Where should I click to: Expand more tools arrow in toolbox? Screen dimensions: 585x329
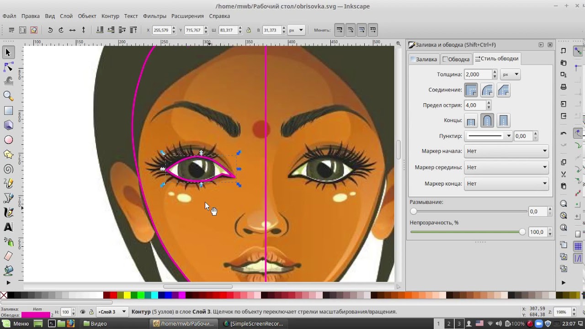pos(8,283)
